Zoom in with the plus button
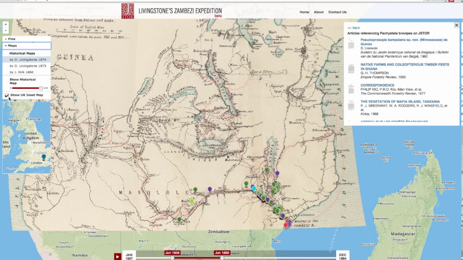 [x=5, y=24]
